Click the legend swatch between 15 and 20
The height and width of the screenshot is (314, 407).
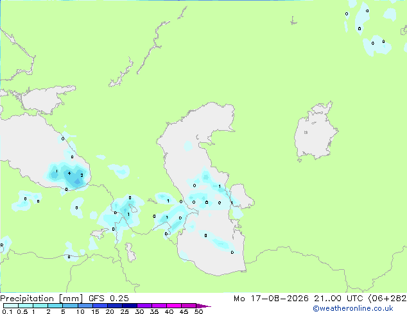pyautogui.click(x=100, y=306)
